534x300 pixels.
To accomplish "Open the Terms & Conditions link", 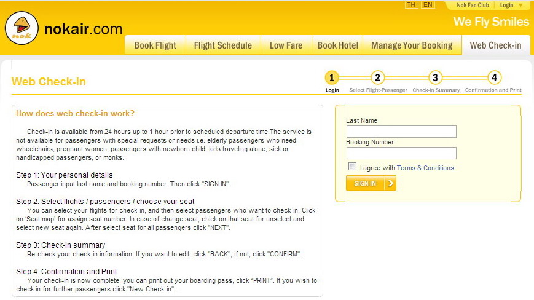I will (426, 168).
